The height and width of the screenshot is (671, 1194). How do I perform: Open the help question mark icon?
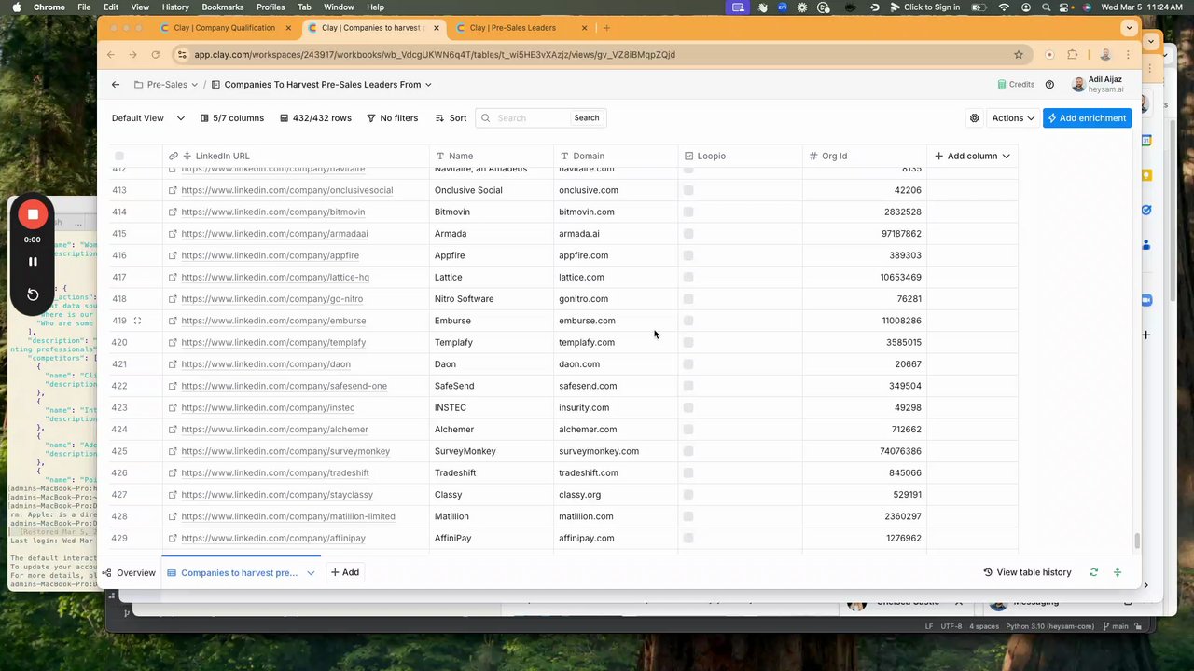tap(1049, 85)
